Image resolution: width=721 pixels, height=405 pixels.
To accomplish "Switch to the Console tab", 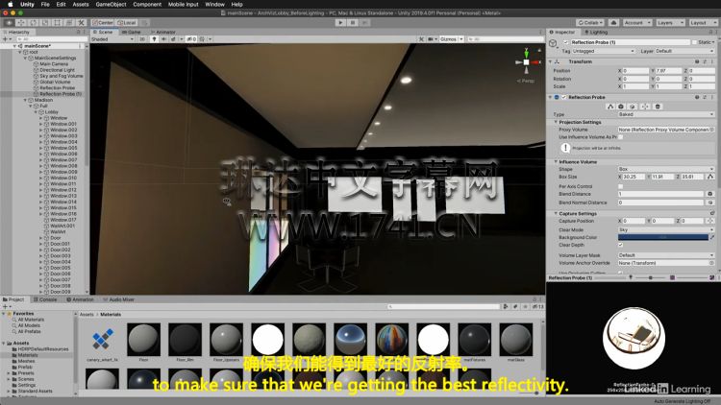I will pos(45,299).
